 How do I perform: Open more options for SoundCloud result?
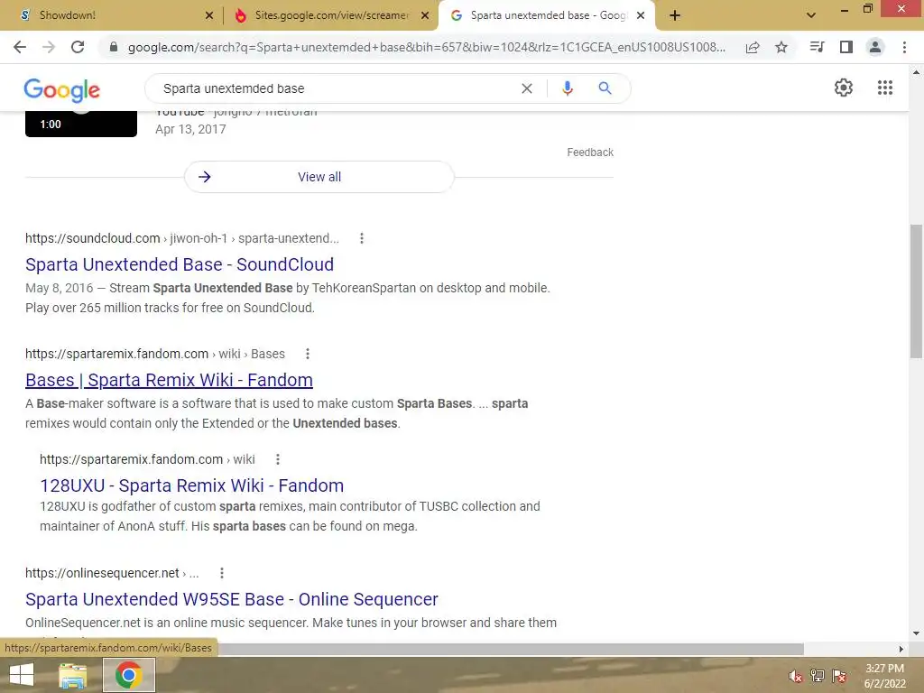click(362, 238)
